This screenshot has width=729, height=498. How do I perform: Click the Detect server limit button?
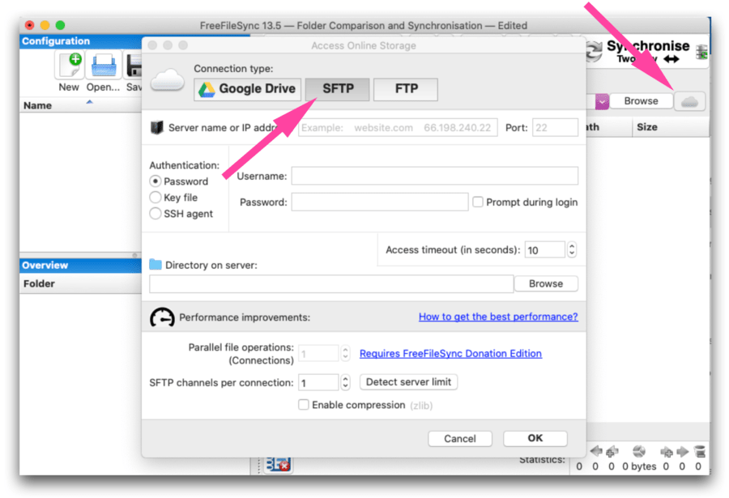(408, 381)
